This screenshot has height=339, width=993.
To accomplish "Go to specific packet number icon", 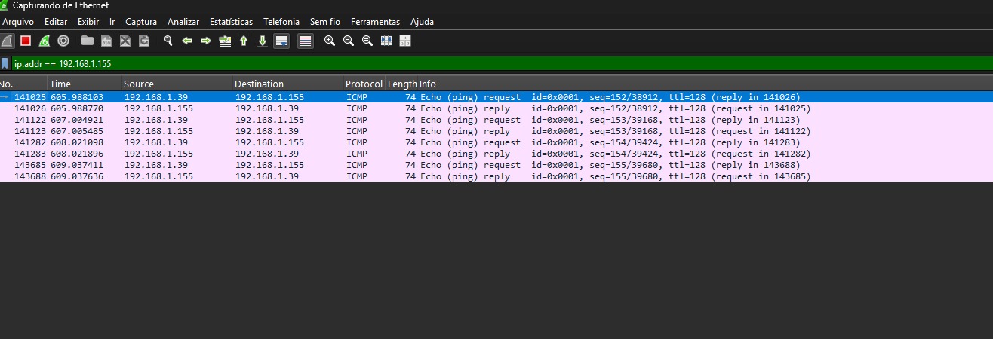I will 224,41.
